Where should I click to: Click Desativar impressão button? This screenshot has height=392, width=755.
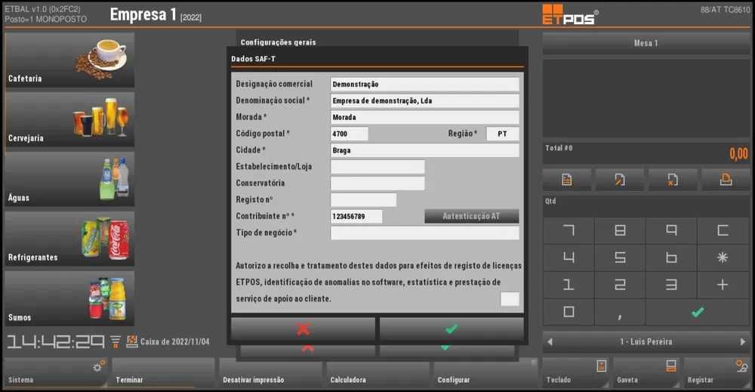[x=270, y=372]
